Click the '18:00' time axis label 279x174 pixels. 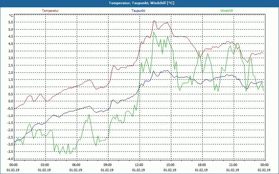point(202,165)
